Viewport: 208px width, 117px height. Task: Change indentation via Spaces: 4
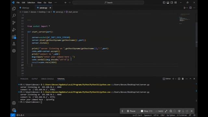click(148, 115)
